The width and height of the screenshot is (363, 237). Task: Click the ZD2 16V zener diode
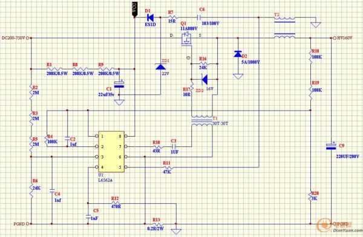204,80
